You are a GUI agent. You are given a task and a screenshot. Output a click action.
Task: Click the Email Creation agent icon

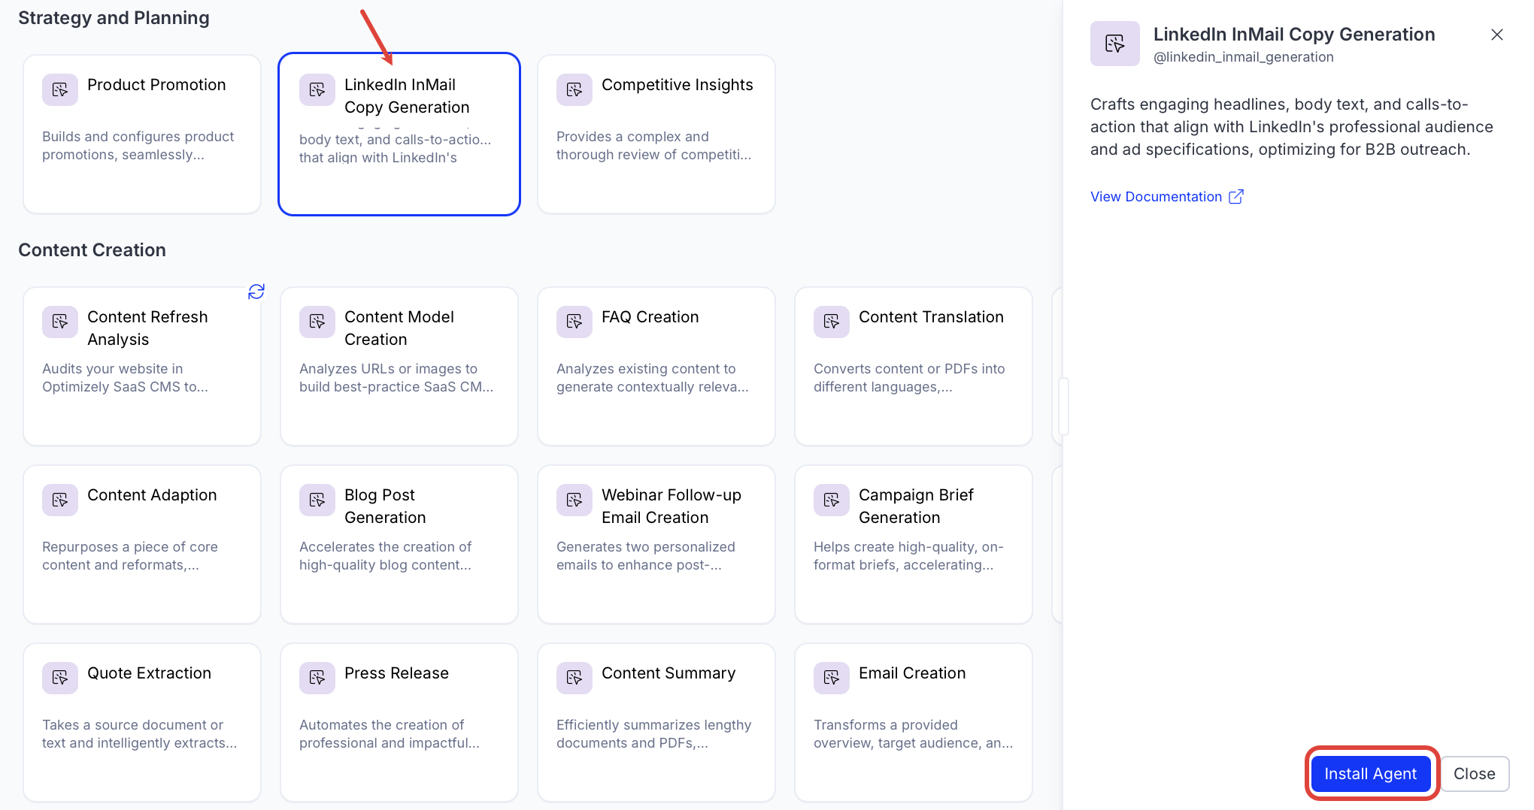tap(832, 679)
